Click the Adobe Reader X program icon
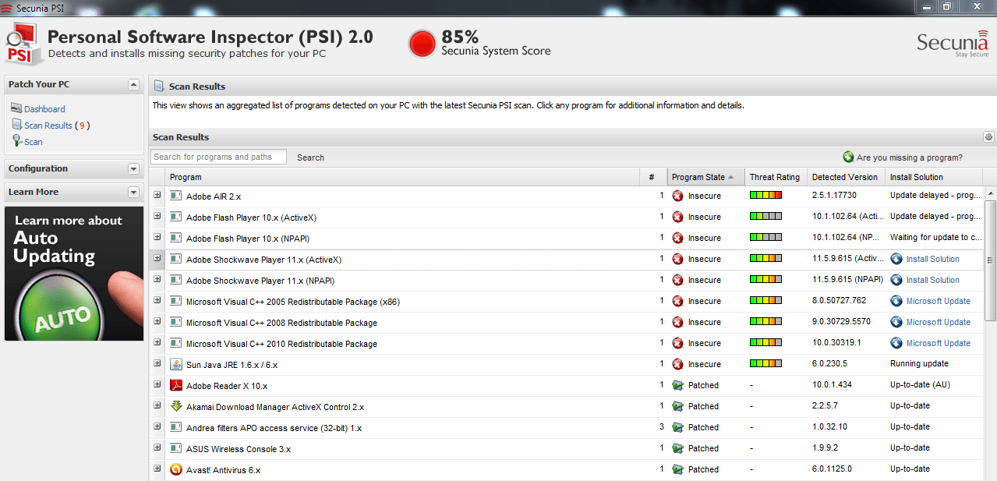The image size is (997, 481). (x=176, y=385)
